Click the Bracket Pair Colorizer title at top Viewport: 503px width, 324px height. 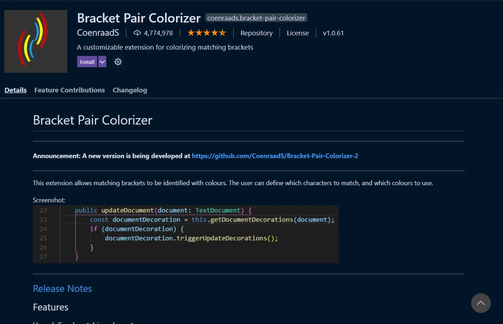[138, 18]
